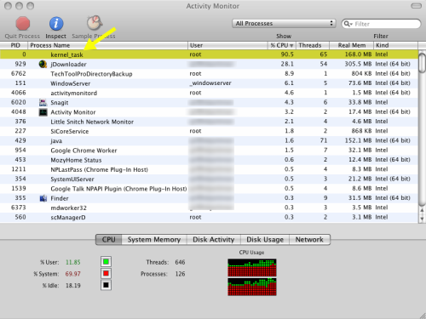Click the 90.5 CPU value of kernel_task
The image size is (426, 319).
(x=287, y=54)
